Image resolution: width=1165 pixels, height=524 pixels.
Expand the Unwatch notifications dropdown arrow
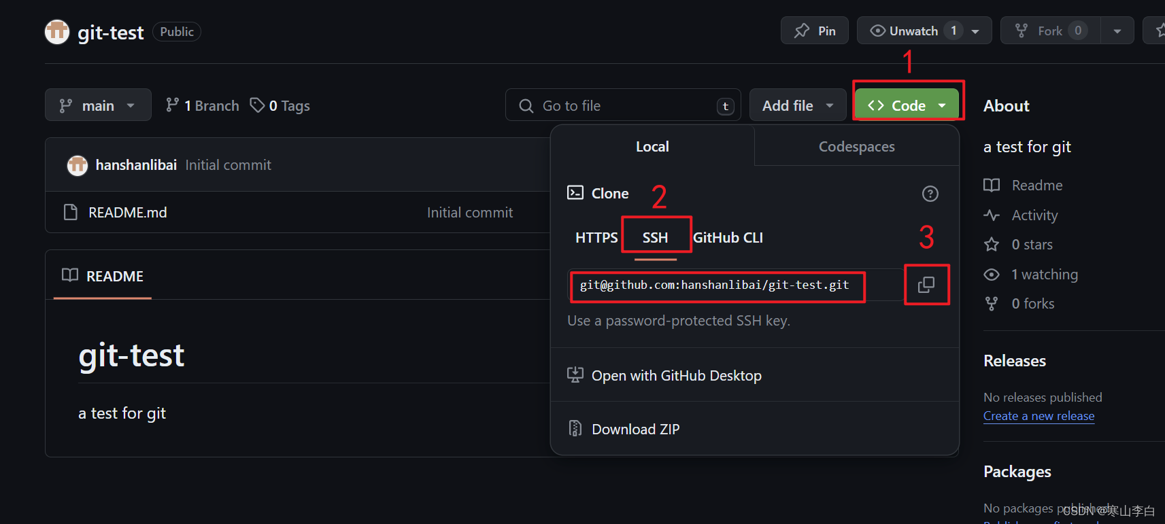click(975, 31)
